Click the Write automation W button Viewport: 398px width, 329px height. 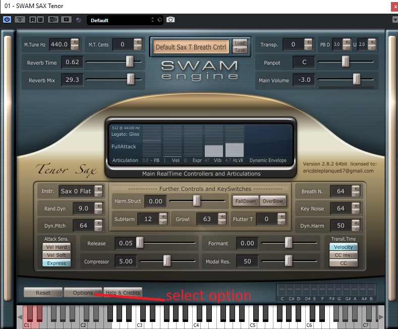(x=40, y=20)
